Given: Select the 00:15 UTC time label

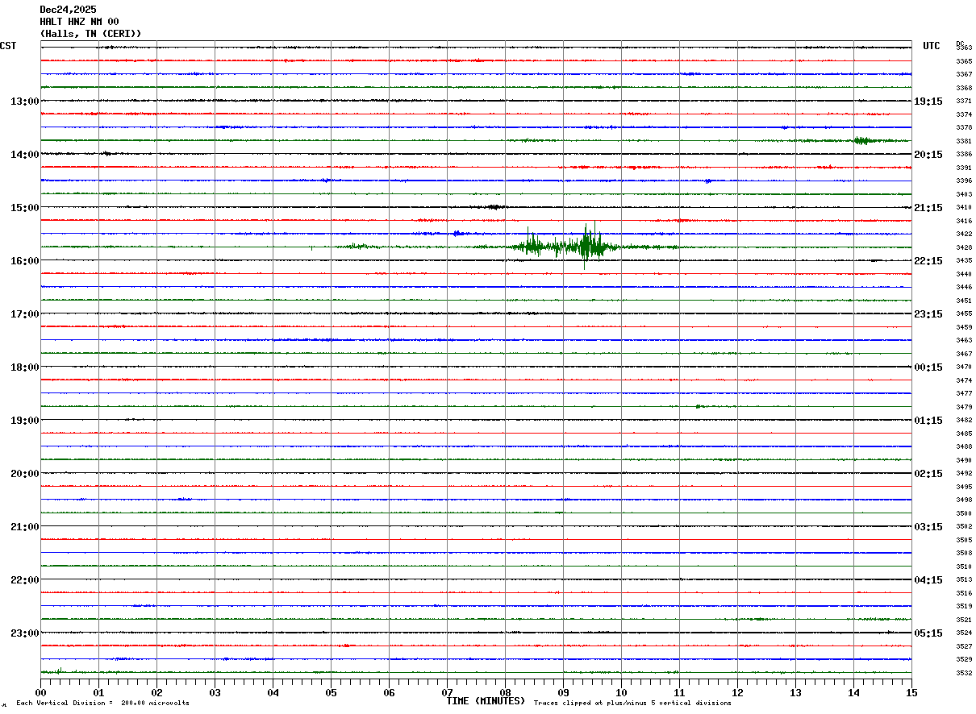Looking at the screenshot, I should (928, 367).
